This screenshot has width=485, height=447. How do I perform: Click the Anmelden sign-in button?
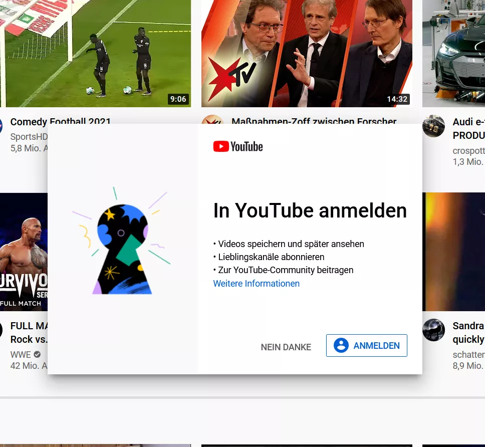click(x=367, y=345)
